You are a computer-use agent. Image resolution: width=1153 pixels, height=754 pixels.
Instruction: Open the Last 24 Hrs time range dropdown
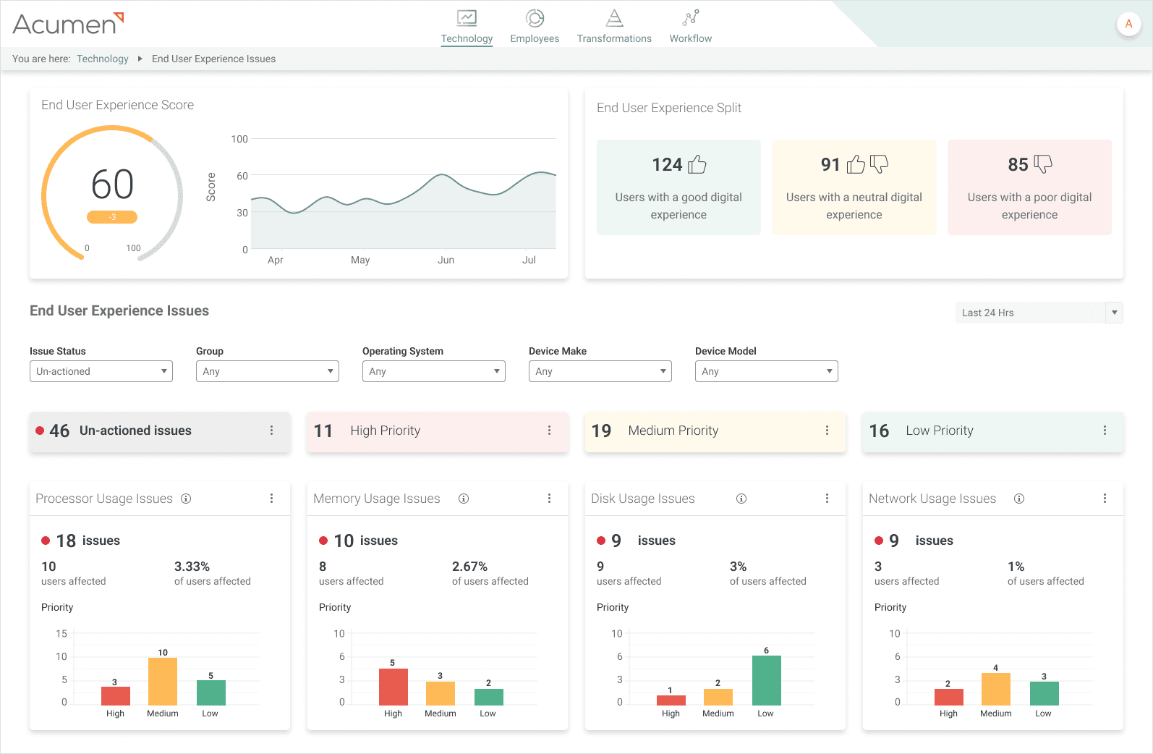point(1039,313)
